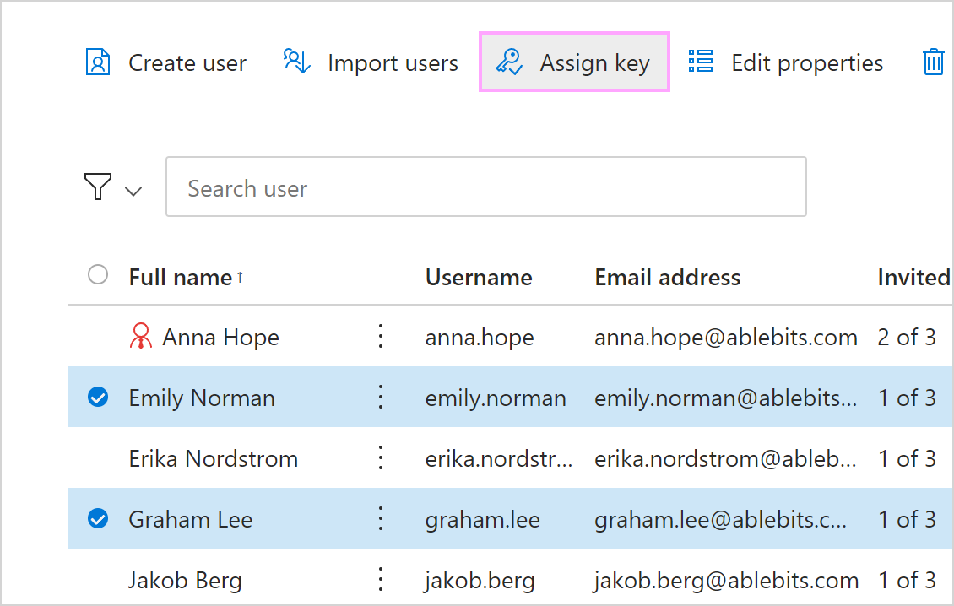
Task: Open the three-dot menu for Jakob Berg
Action: 381,579
